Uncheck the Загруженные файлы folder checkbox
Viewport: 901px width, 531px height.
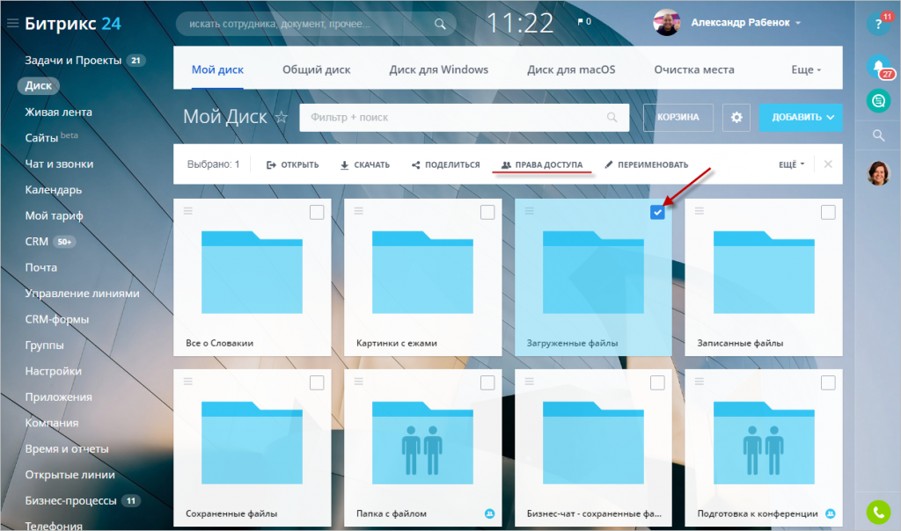pos(657,213)
